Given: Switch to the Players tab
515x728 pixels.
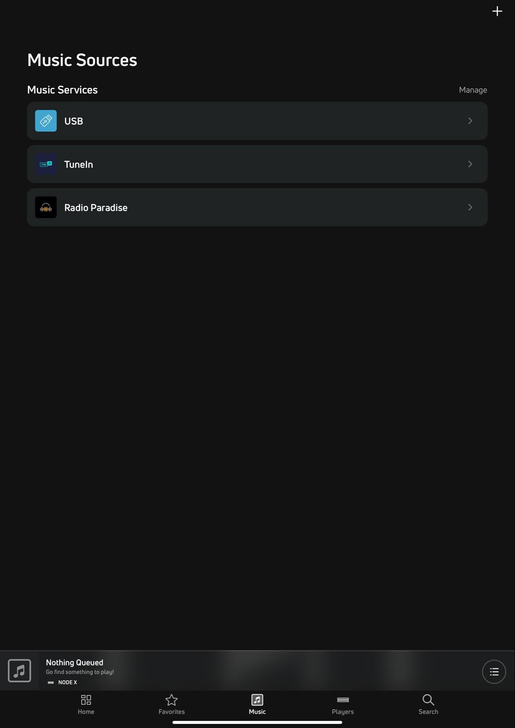Looking at the screenshot, I should pyautogui.click(x=342, y=704).
